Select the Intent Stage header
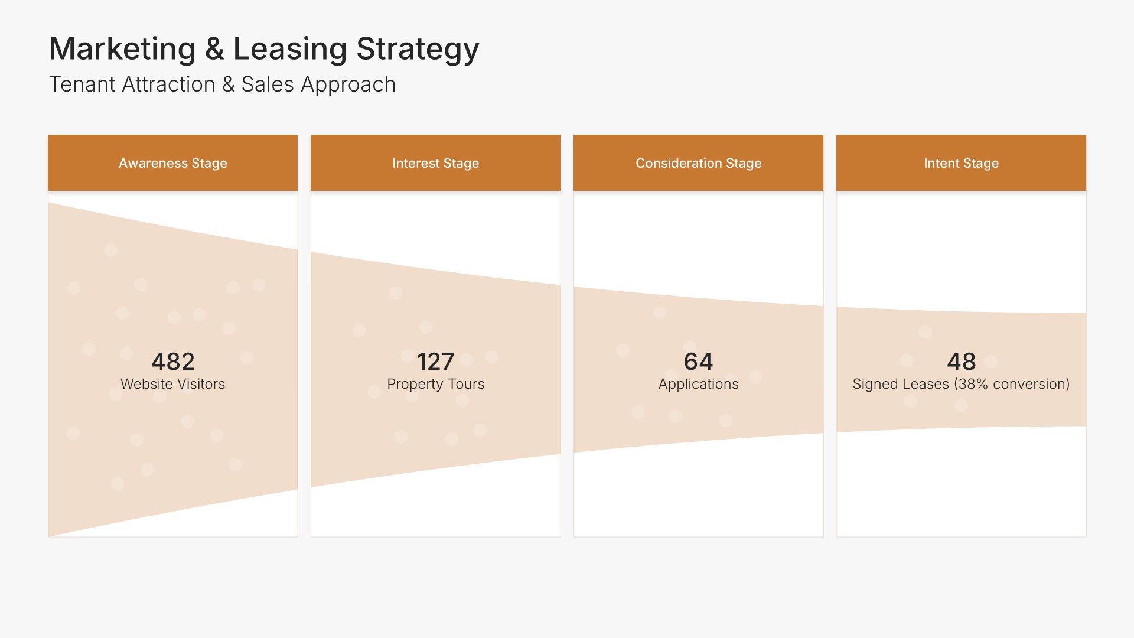Viewport: 1134px width, 638px height. [x=961, y=163]
